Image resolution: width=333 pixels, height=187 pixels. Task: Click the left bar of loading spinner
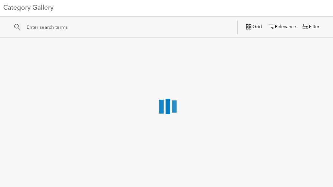[161, 107]
